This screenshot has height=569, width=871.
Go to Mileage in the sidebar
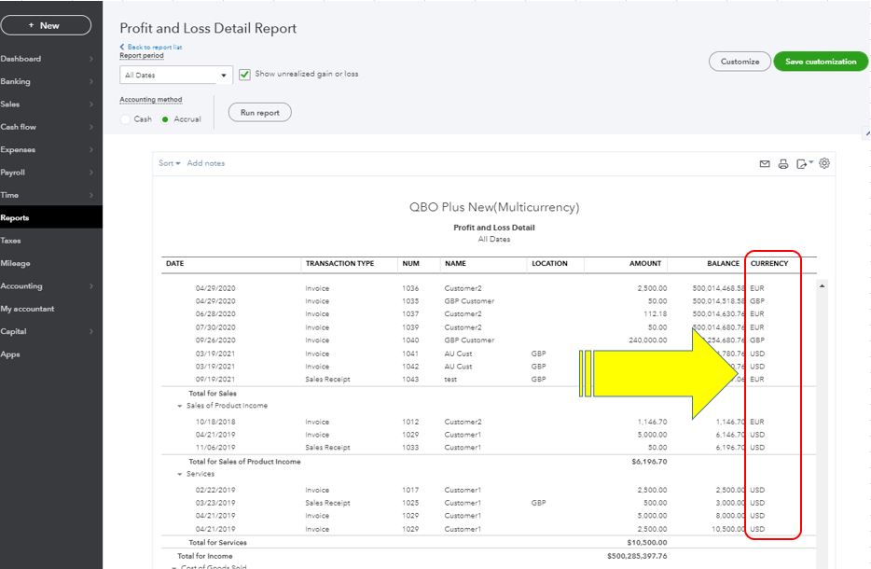point(15,263)
